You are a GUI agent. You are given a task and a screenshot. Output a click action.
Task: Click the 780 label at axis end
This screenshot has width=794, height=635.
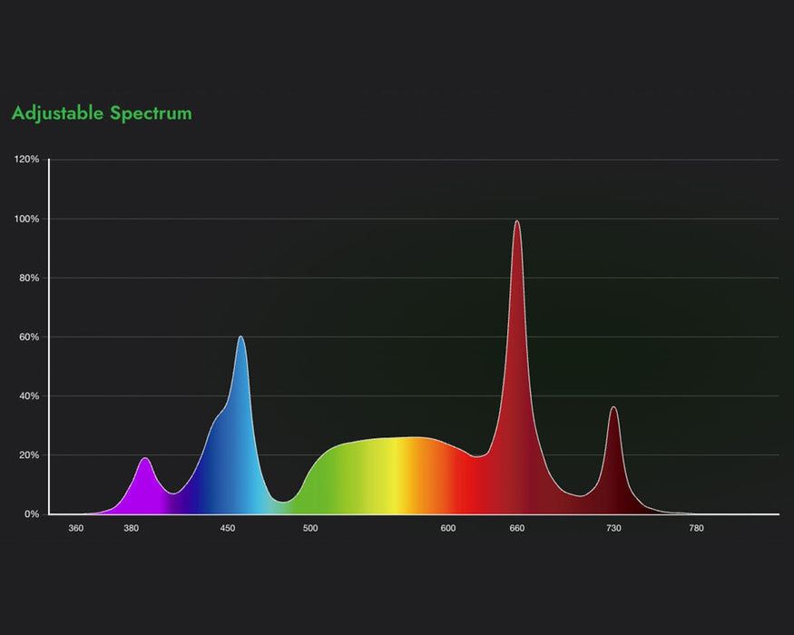697,527
